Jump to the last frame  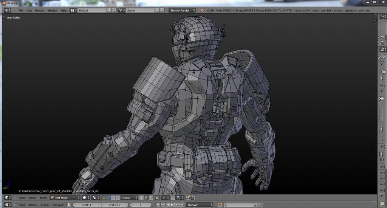click(x=183, y=205)
